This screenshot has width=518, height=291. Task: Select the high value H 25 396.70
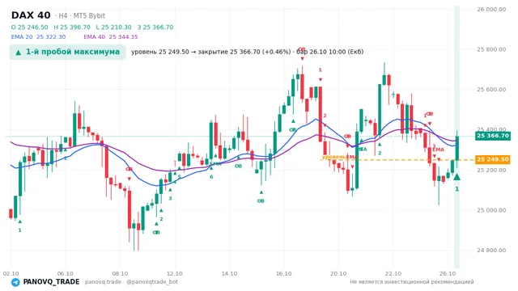pos(72,27)
